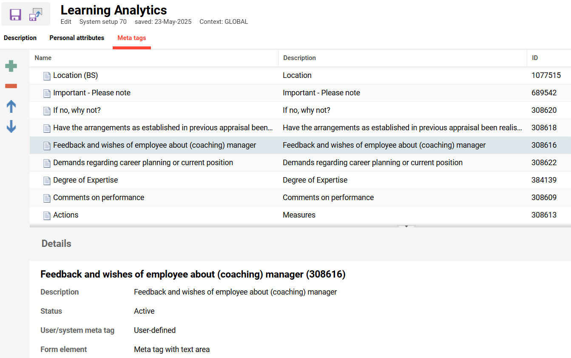This screenshot has height=358, width=571.
Task: Remove meta tag with red minus icon
Action: (11, 86)
